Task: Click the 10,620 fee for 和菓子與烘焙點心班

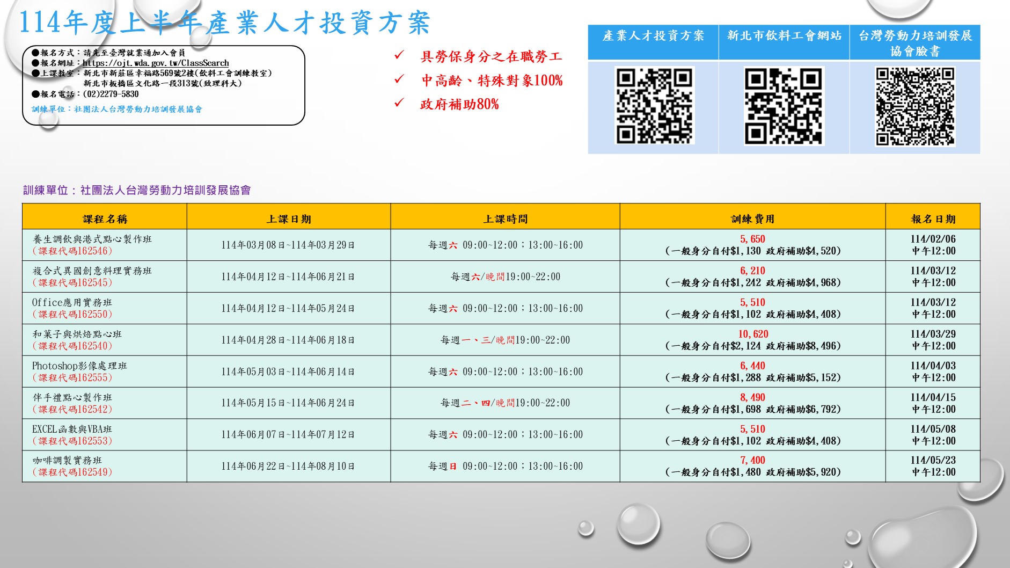Action: 753,334
